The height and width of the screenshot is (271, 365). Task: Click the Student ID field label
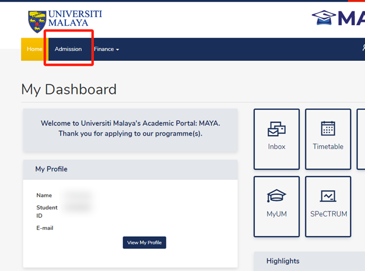click(47, 211)
